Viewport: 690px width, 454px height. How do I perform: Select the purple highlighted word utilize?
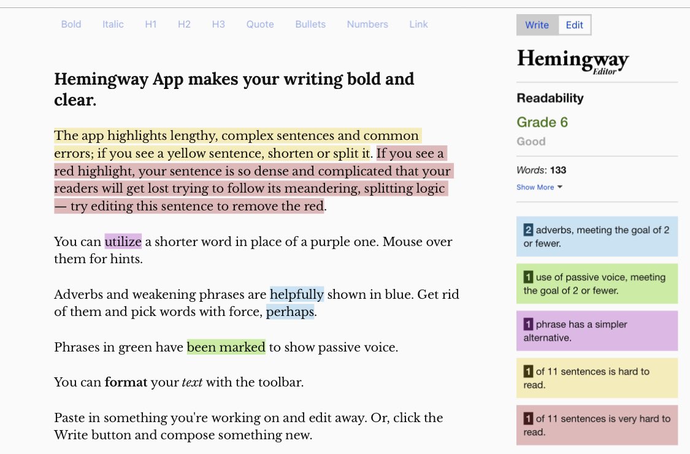pyautogui.click(x=123, y=241)
